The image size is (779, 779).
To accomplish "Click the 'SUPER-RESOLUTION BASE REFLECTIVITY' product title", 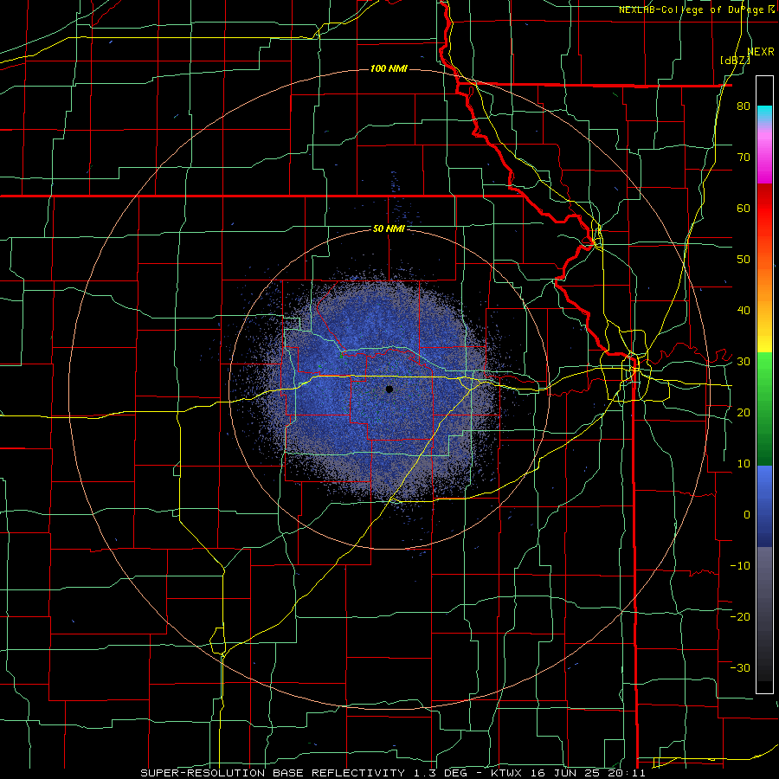I will coord(273,773).
